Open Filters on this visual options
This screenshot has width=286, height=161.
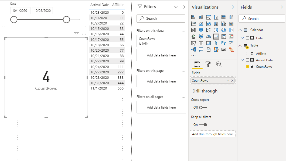point(183,31)
